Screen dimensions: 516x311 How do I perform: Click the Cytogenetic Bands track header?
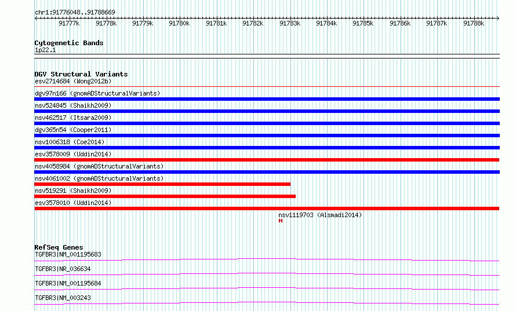pos(69,43)
